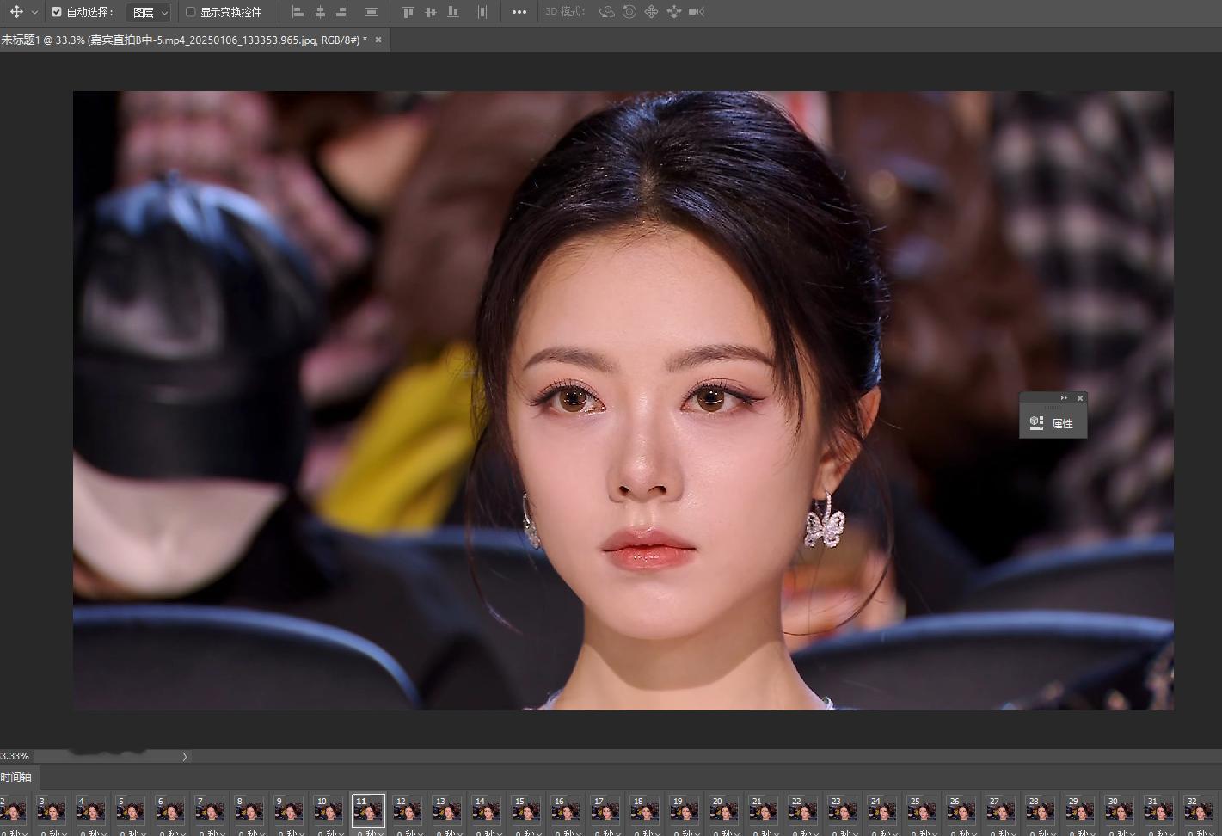
Task: Select timeline frame 17 thumbnail
Action: point(605,810)
